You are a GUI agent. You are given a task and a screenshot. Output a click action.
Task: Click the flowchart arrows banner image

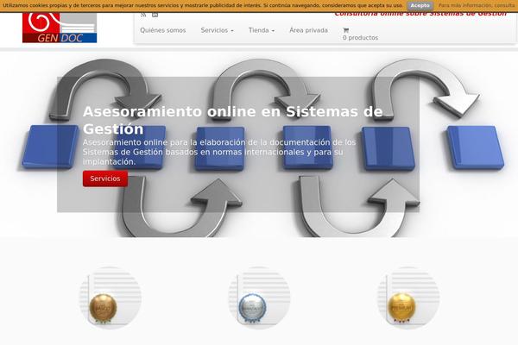(x=466, y=172)
